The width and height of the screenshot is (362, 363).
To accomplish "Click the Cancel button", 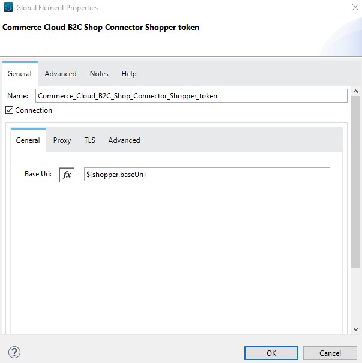I will [x=330, y=353].
